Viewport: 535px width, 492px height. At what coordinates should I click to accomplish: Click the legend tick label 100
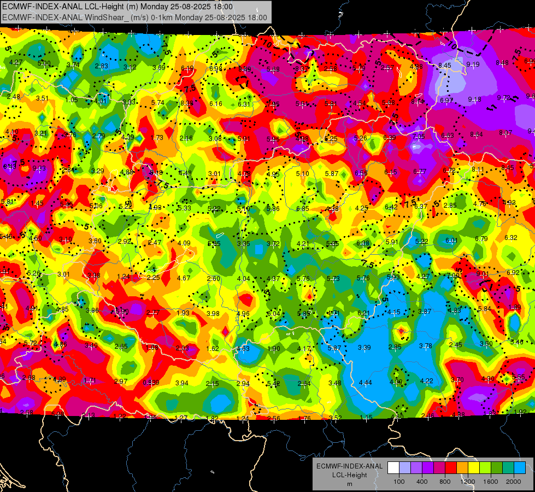pos(399,482)
